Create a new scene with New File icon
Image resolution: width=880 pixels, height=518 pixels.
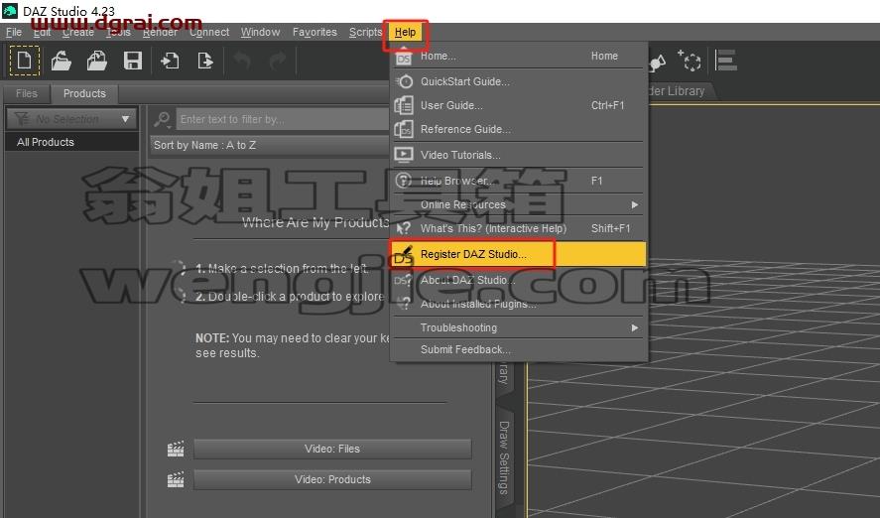25,61
